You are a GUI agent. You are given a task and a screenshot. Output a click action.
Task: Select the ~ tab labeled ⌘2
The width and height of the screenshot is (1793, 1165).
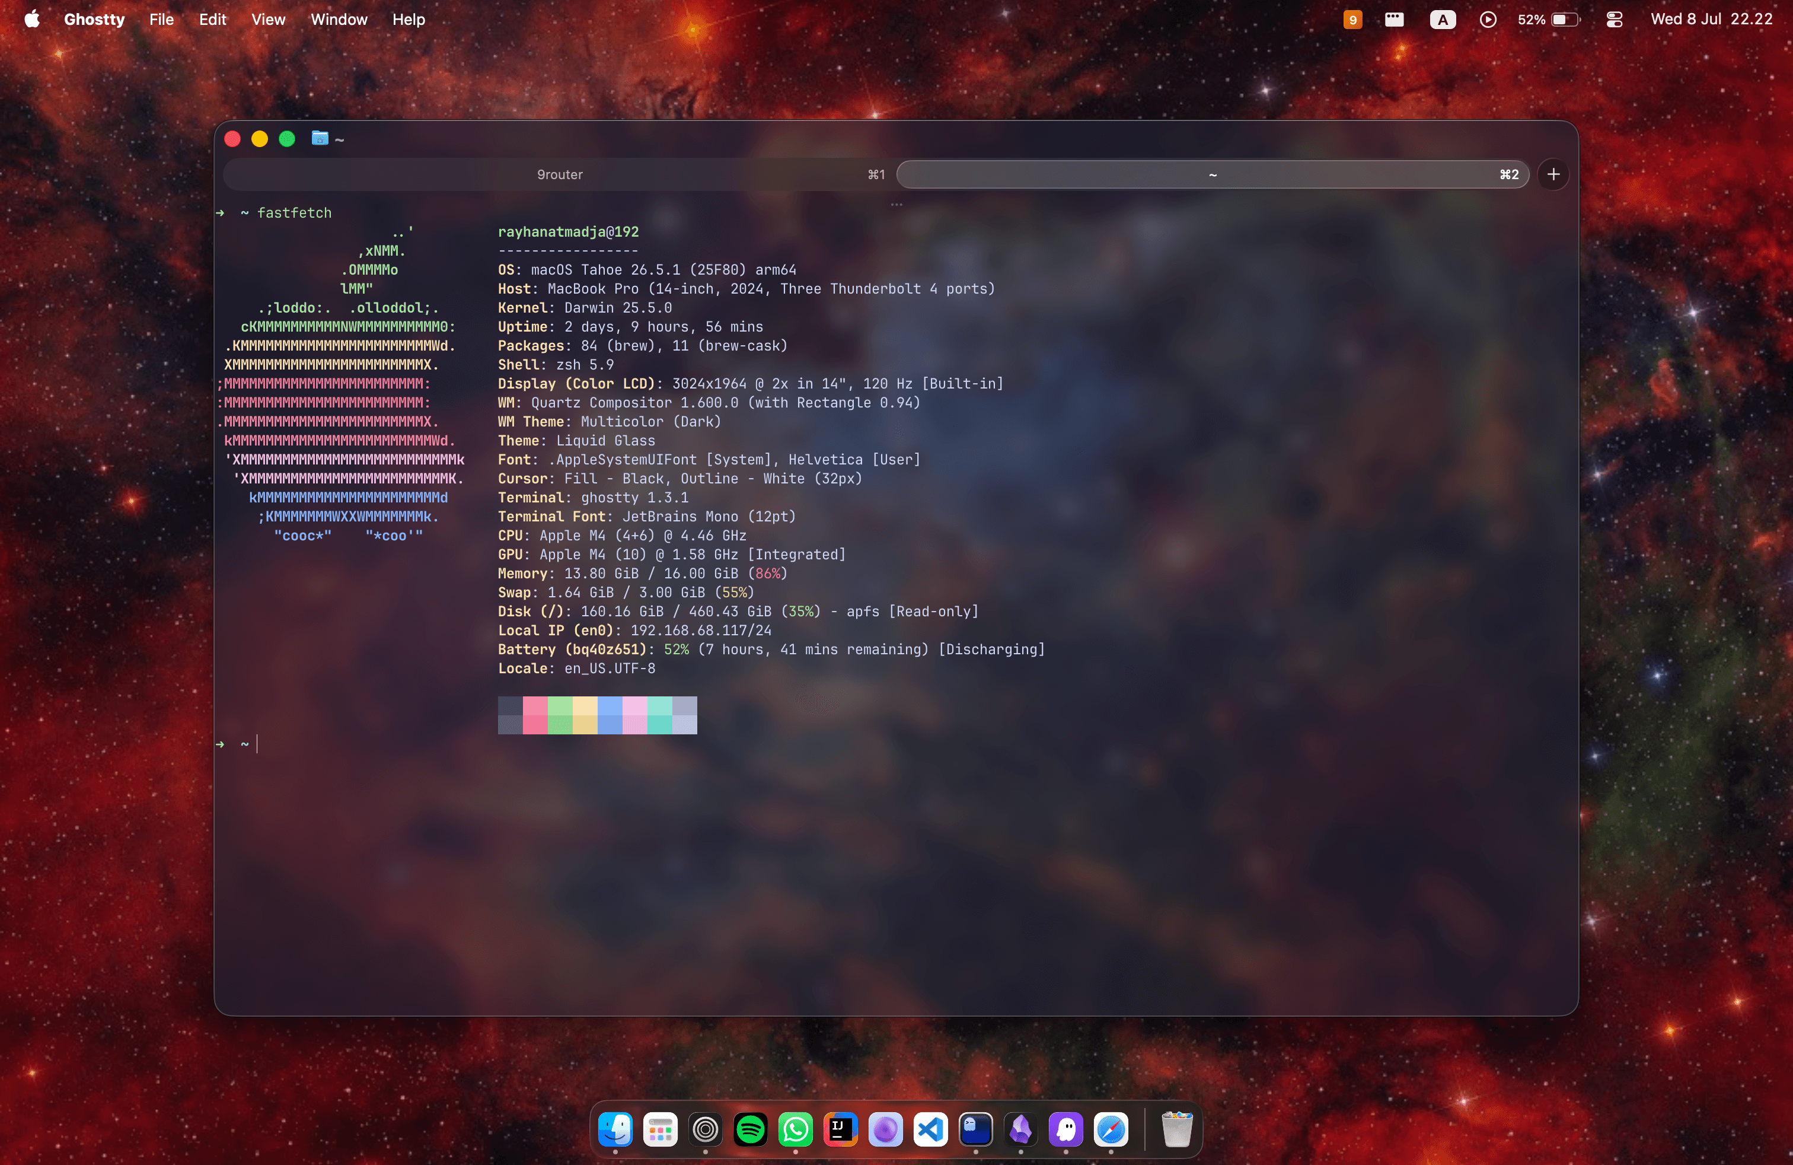[1212, 175]
